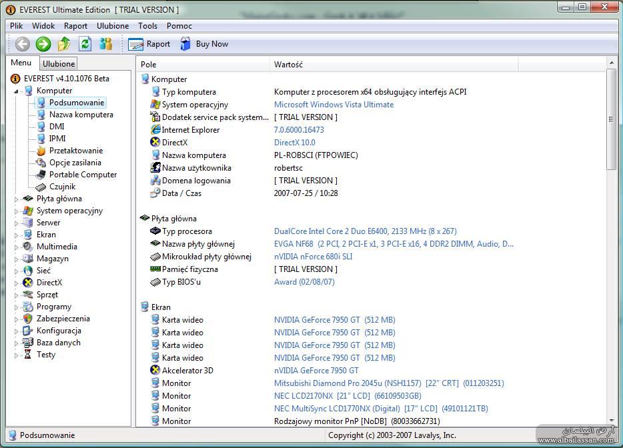This screenshot has width=623, height=448.
Task: Click the Baza danych database icon
Action: point(28,343)
